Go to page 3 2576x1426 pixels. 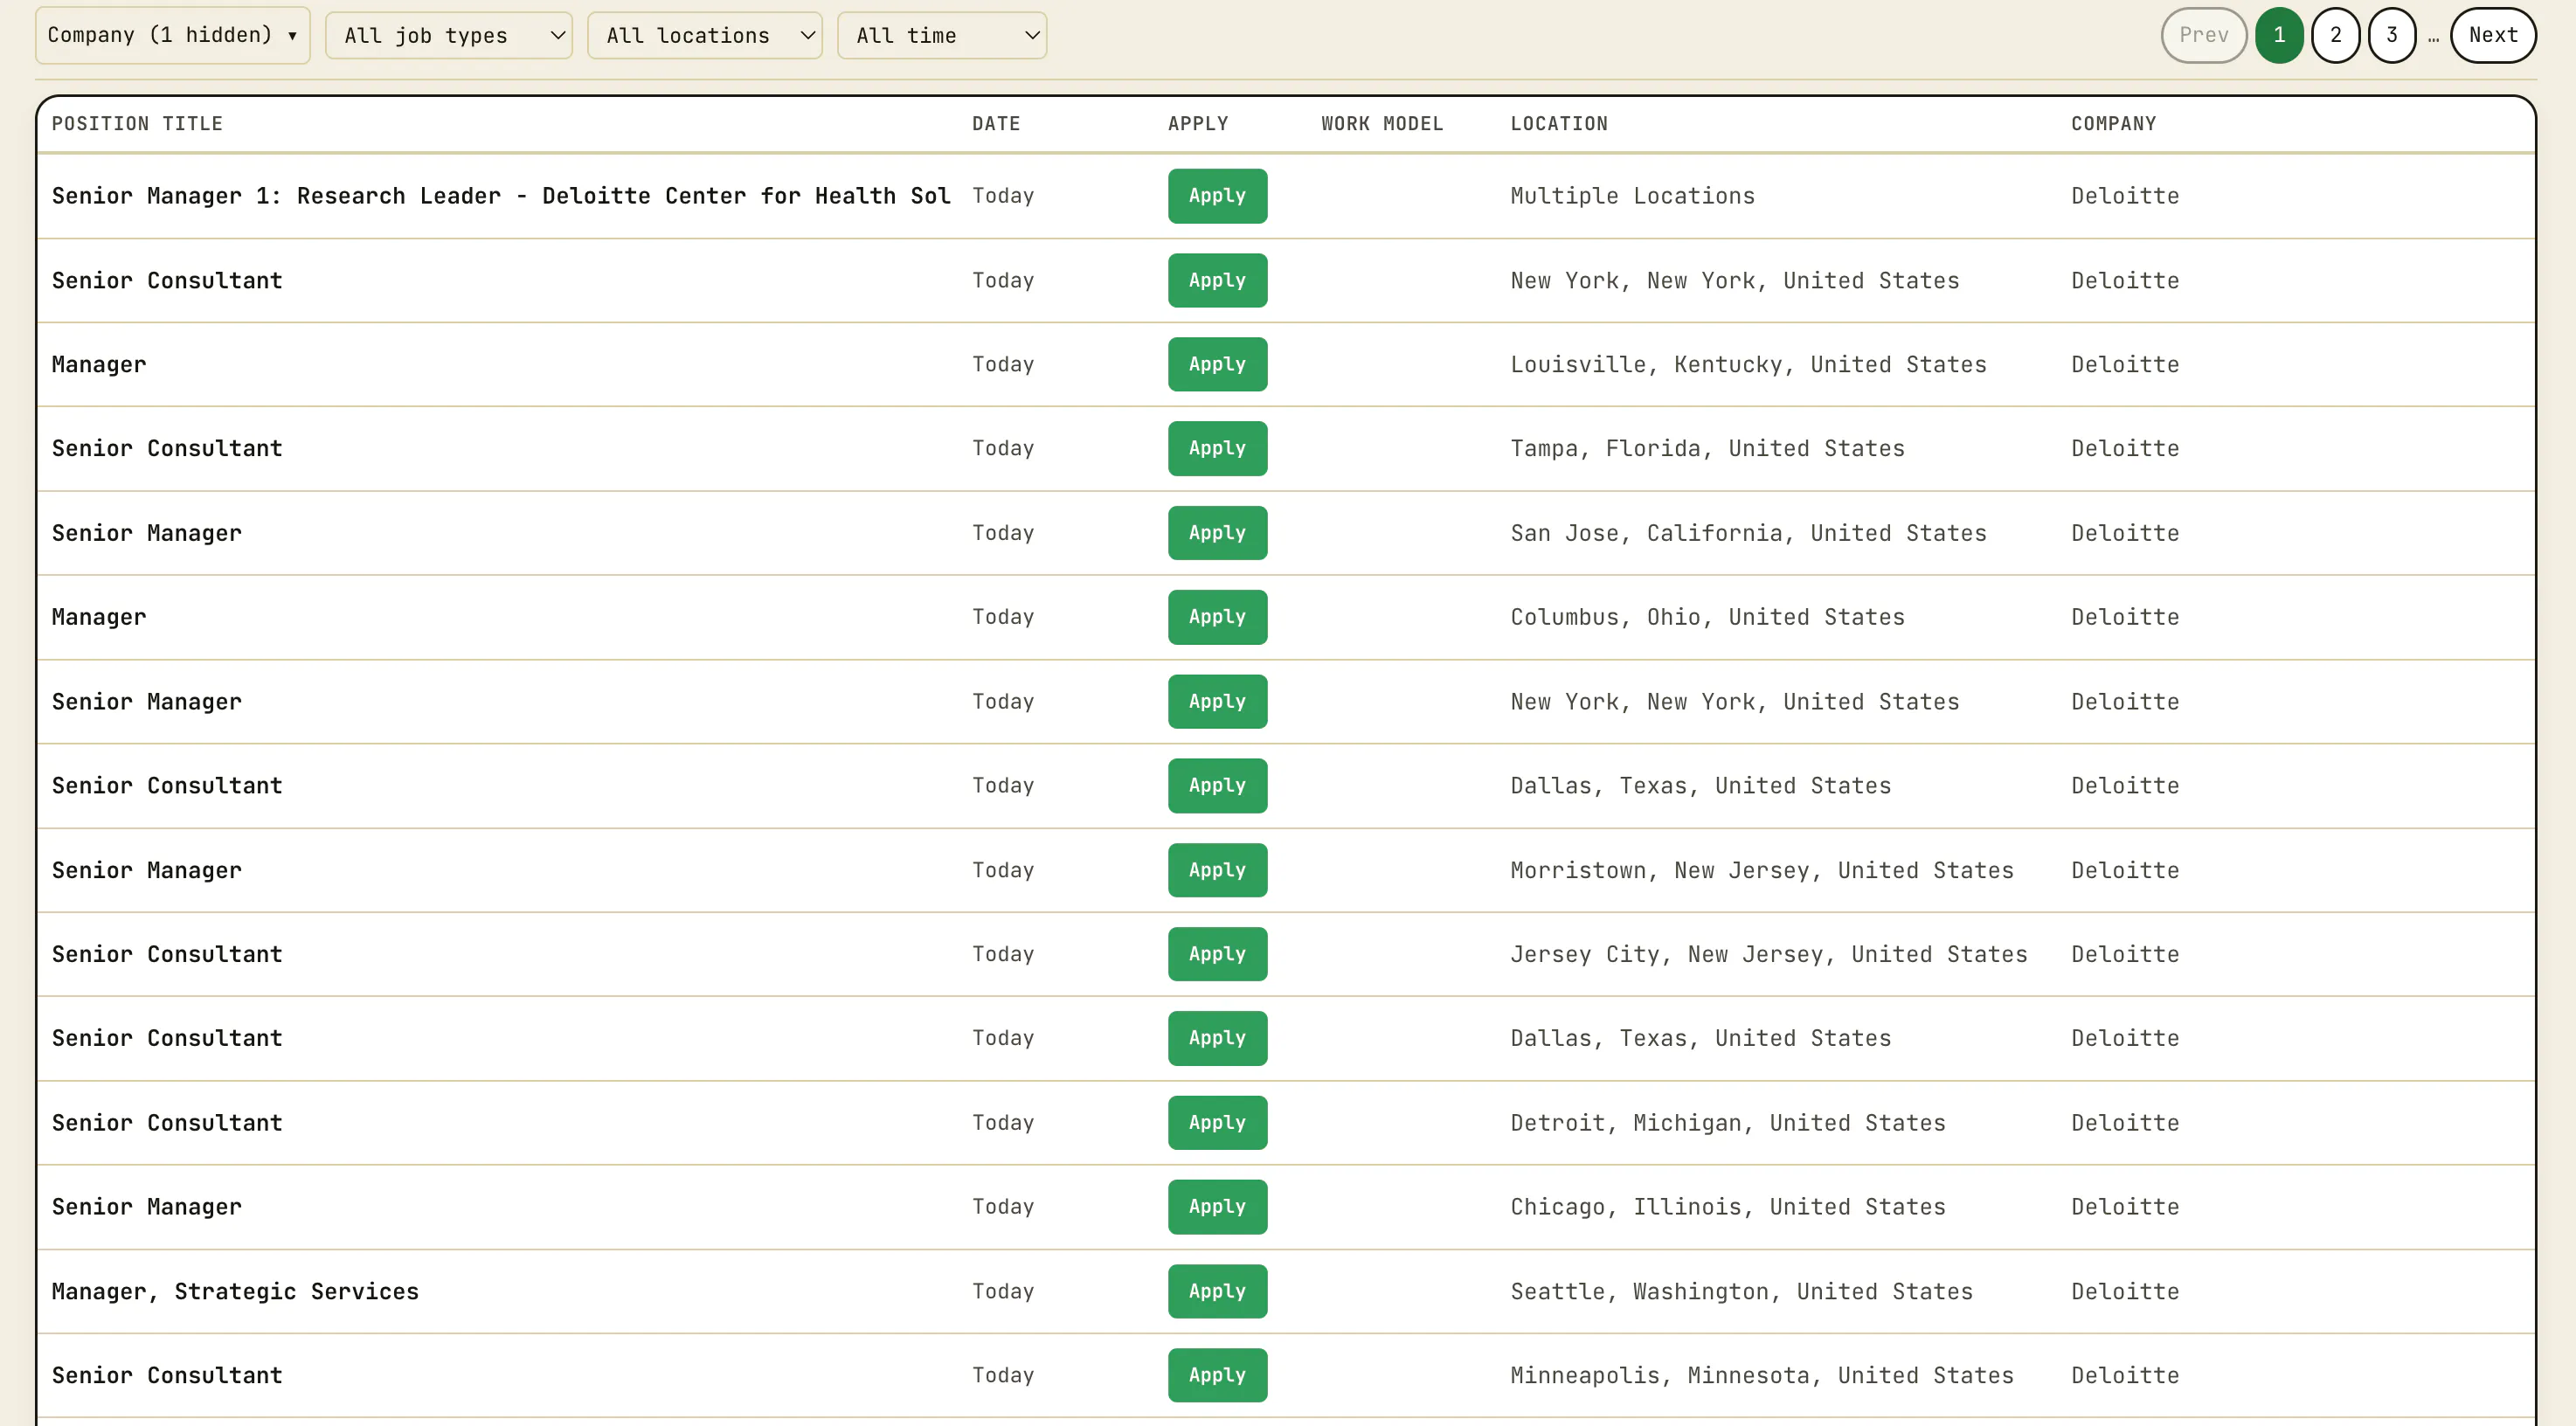(2391, 35)
